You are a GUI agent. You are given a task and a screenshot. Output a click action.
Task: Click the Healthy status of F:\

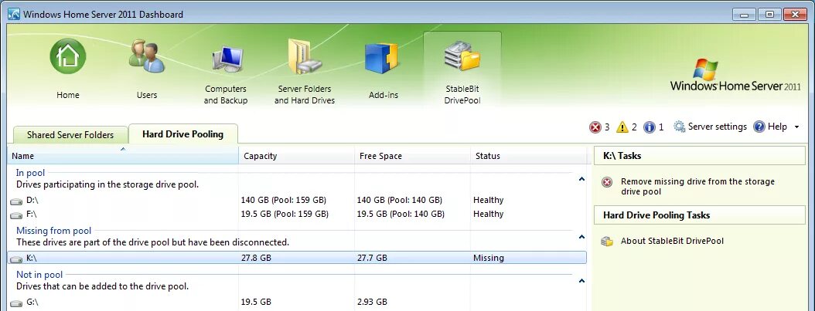488,214
